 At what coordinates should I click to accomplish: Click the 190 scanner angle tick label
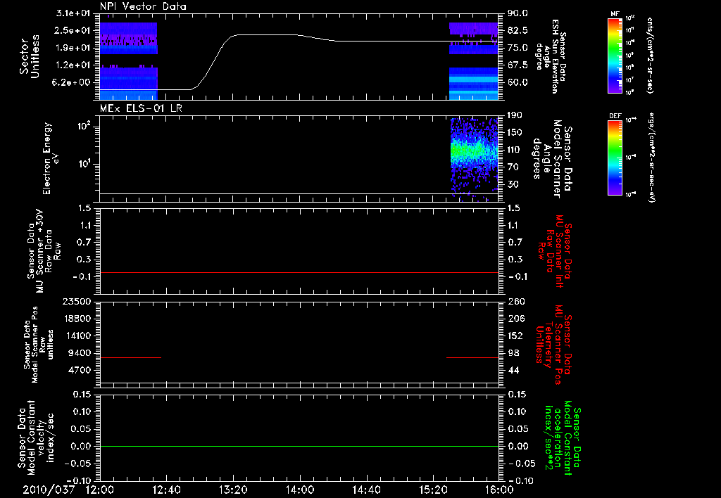(515, 115)
